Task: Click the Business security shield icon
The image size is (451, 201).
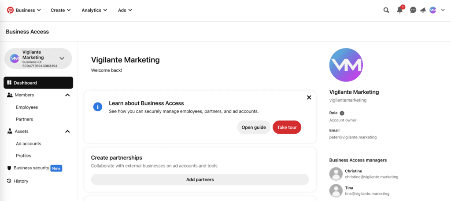Action: pyautogui.click(x=9, y=168)
